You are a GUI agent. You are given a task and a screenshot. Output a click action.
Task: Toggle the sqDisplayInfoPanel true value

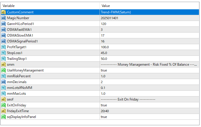coord(104,117)
